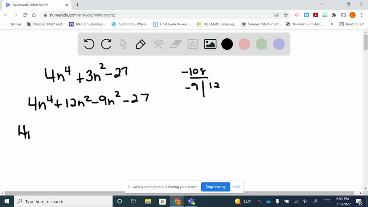
Task: Open the shapes/tools icon next to the pen
Action: [x=157, y=44]
